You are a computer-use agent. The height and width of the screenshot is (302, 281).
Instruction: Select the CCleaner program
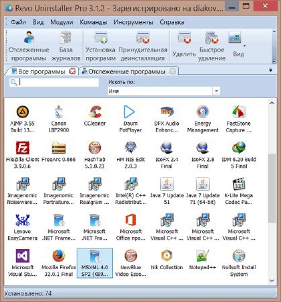(95, 115)
